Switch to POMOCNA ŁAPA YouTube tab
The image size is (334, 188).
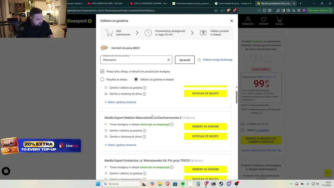coord(104,3)
